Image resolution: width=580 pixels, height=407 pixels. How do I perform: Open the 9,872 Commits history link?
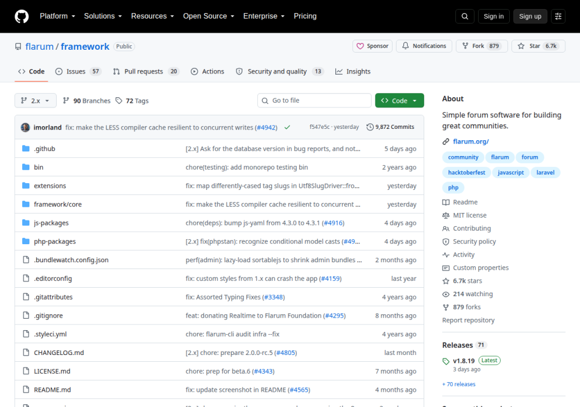click(390, 127)
